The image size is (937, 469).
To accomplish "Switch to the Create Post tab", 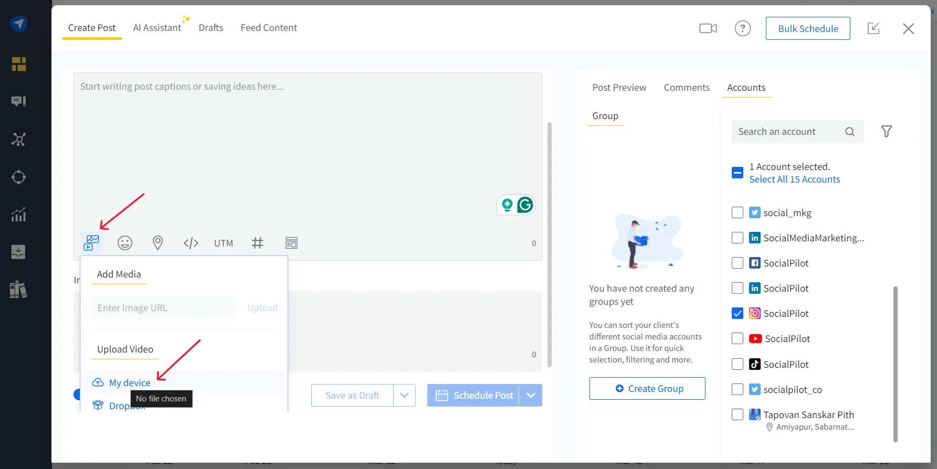I will coord(92,28).
